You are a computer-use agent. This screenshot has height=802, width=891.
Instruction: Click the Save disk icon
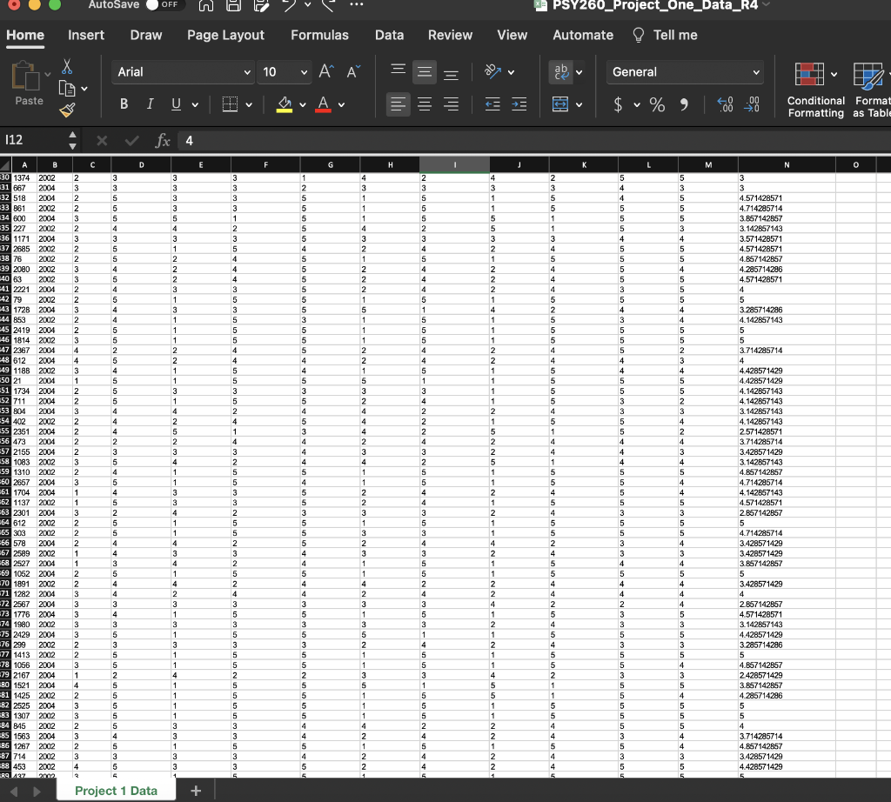coord(233,5)
